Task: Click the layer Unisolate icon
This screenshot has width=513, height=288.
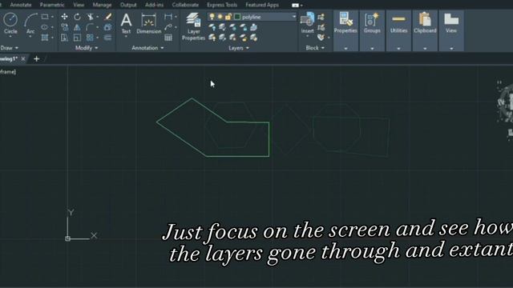Action: pyautogui.click(x=223, y=38)
